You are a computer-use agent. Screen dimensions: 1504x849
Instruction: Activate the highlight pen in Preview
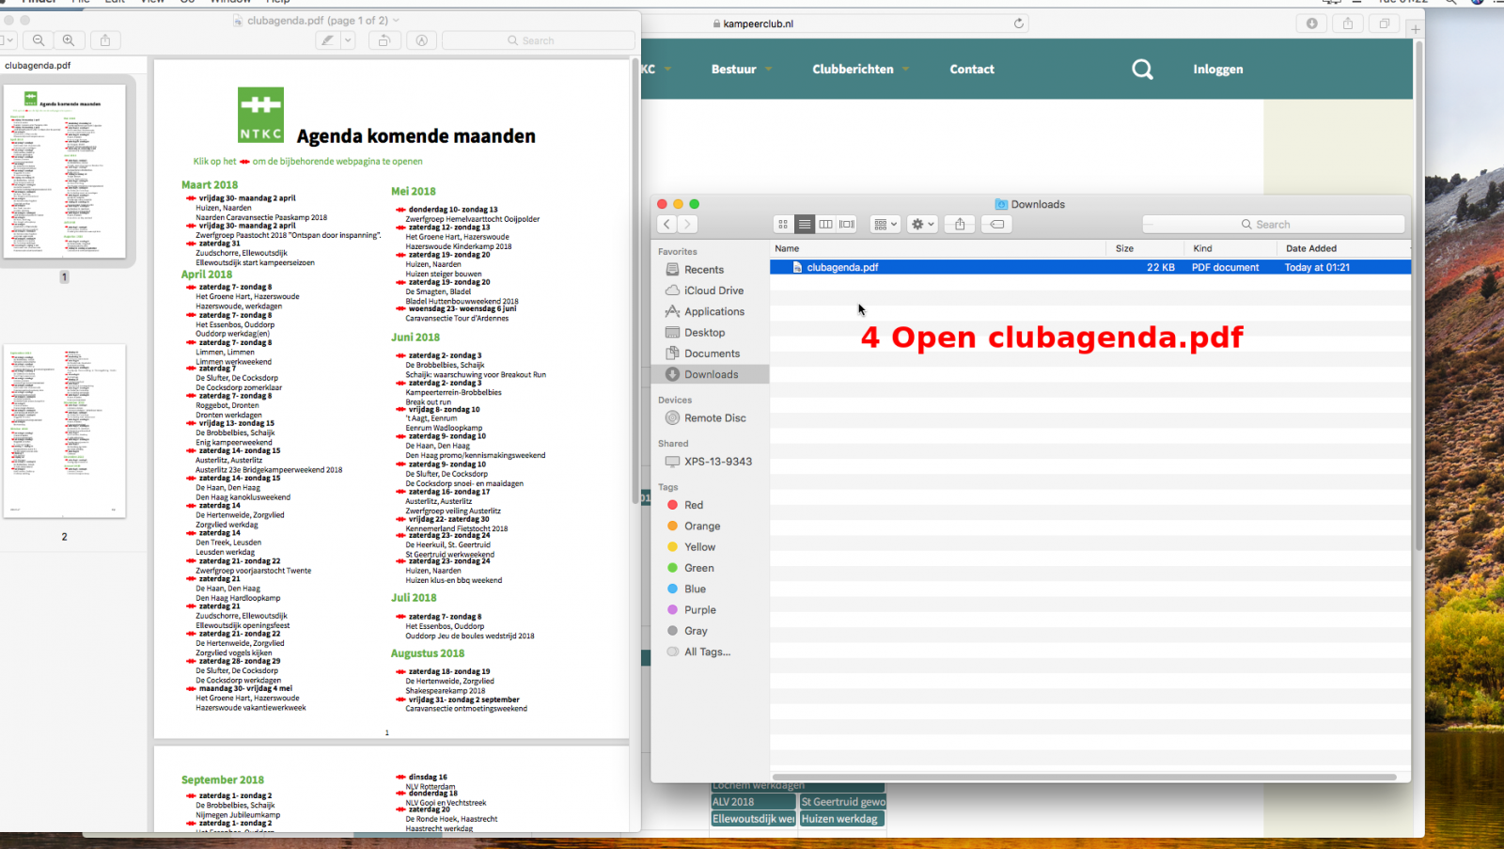(x=327, y=40)
